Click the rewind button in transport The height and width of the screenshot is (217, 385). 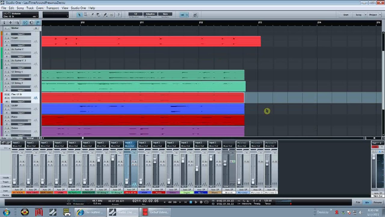tap(170, 202)
